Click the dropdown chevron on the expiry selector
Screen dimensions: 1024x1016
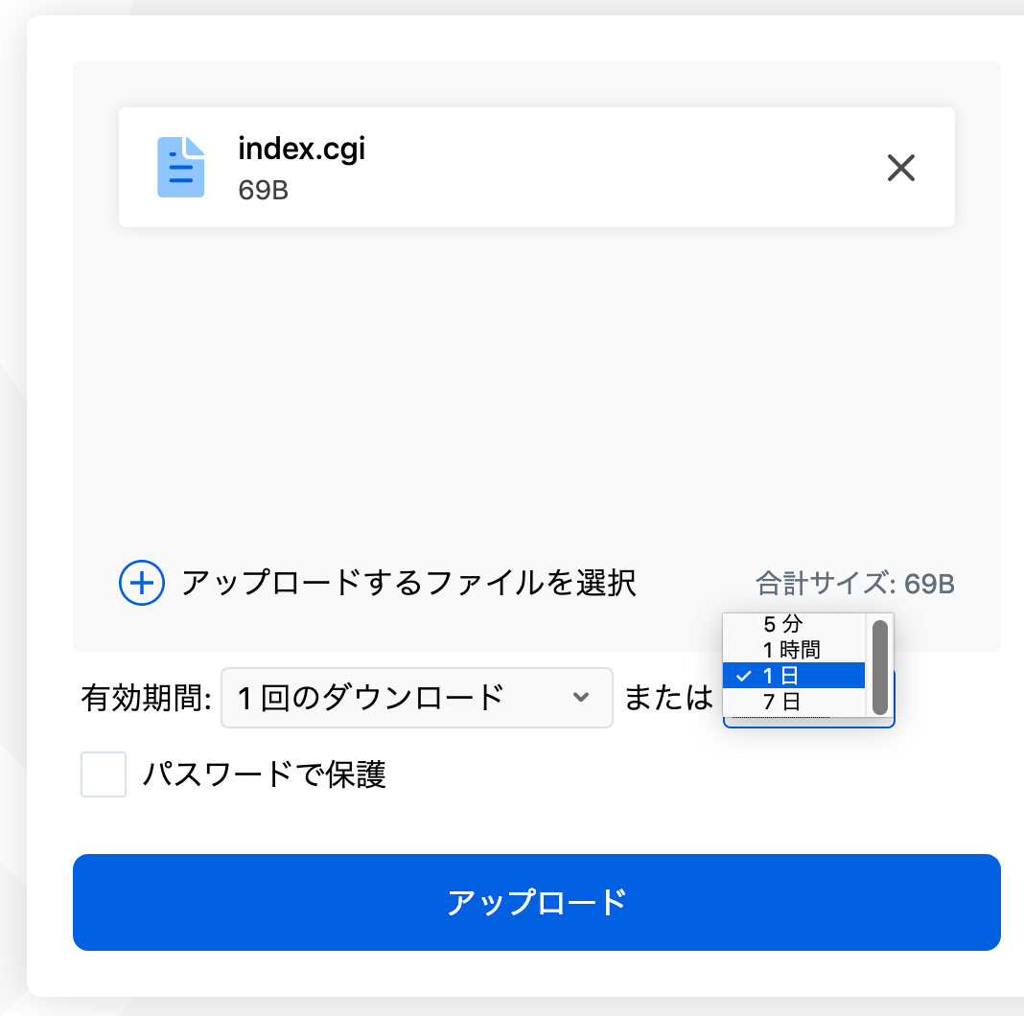582,698
